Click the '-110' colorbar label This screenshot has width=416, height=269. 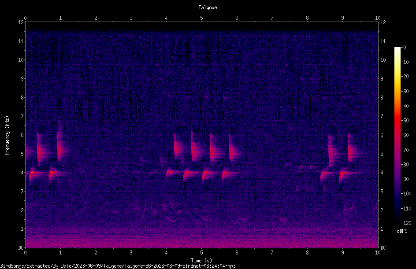(406, 209)
